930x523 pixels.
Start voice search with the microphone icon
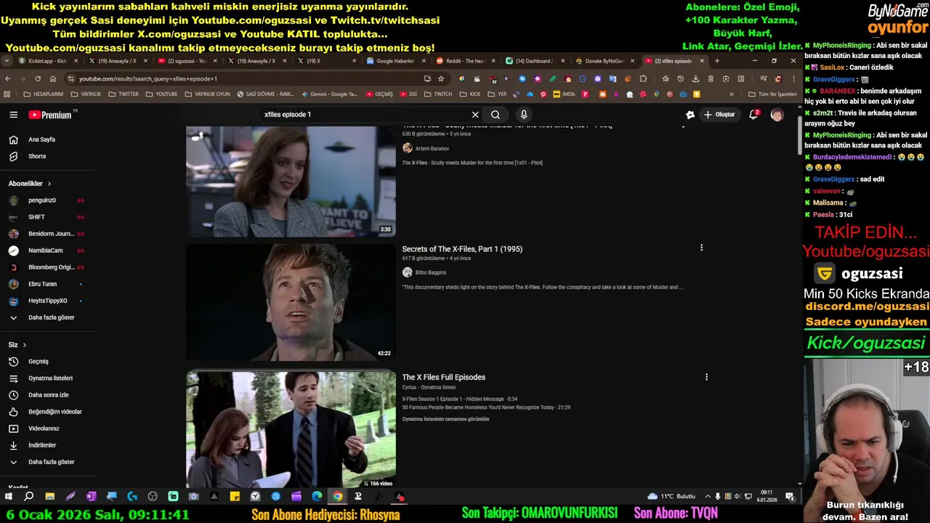click(523, 115)
